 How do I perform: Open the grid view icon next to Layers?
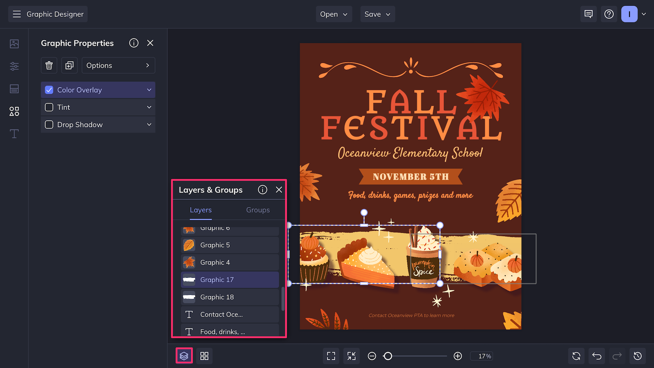click(204, 356)
